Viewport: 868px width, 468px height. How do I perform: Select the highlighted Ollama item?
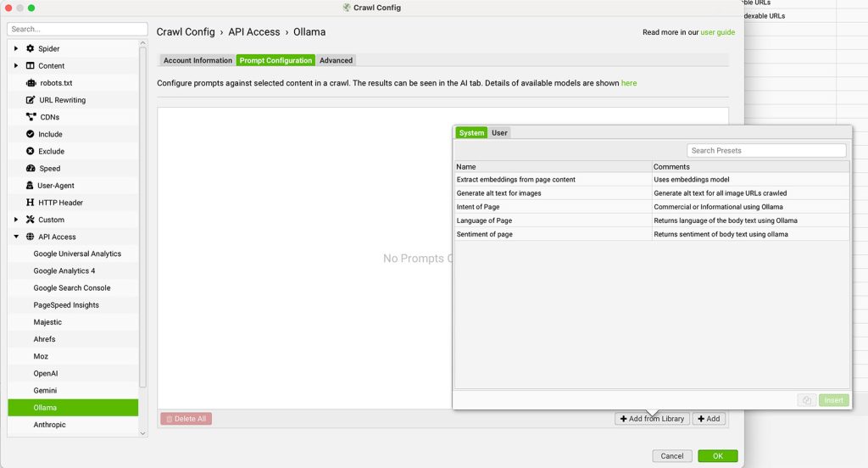[73, 408]
